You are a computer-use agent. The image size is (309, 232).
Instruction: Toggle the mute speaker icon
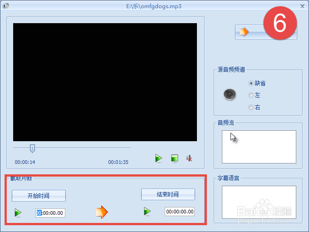[x=189, y=158]
